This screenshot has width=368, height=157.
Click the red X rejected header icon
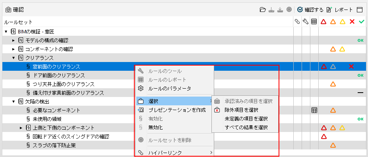[x=352, y=22]
